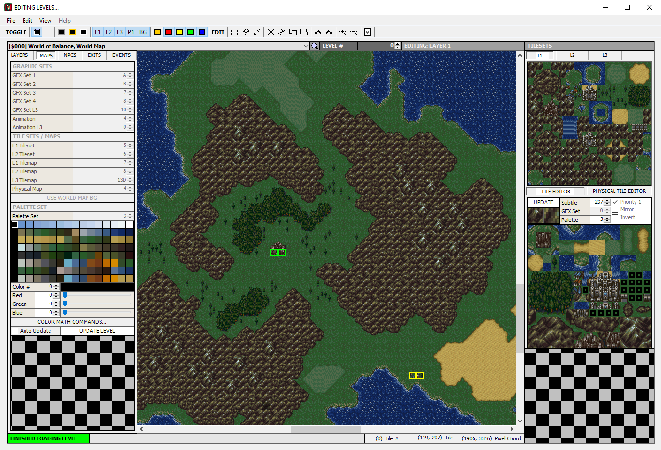Toggle the red square overlay

point(169,32)
